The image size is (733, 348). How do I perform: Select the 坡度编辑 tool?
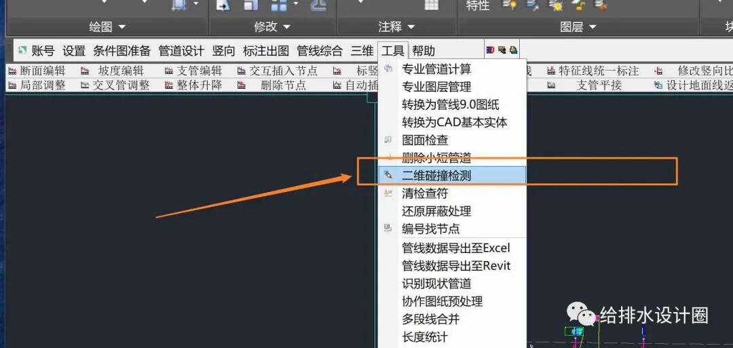click(113, 71)
